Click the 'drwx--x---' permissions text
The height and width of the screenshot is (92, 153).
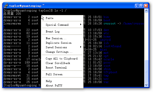point(12,66)
